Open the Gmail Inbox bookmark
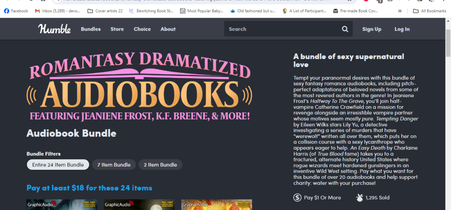Viewport: 451px width, 210px height. (x=57, y=11)
